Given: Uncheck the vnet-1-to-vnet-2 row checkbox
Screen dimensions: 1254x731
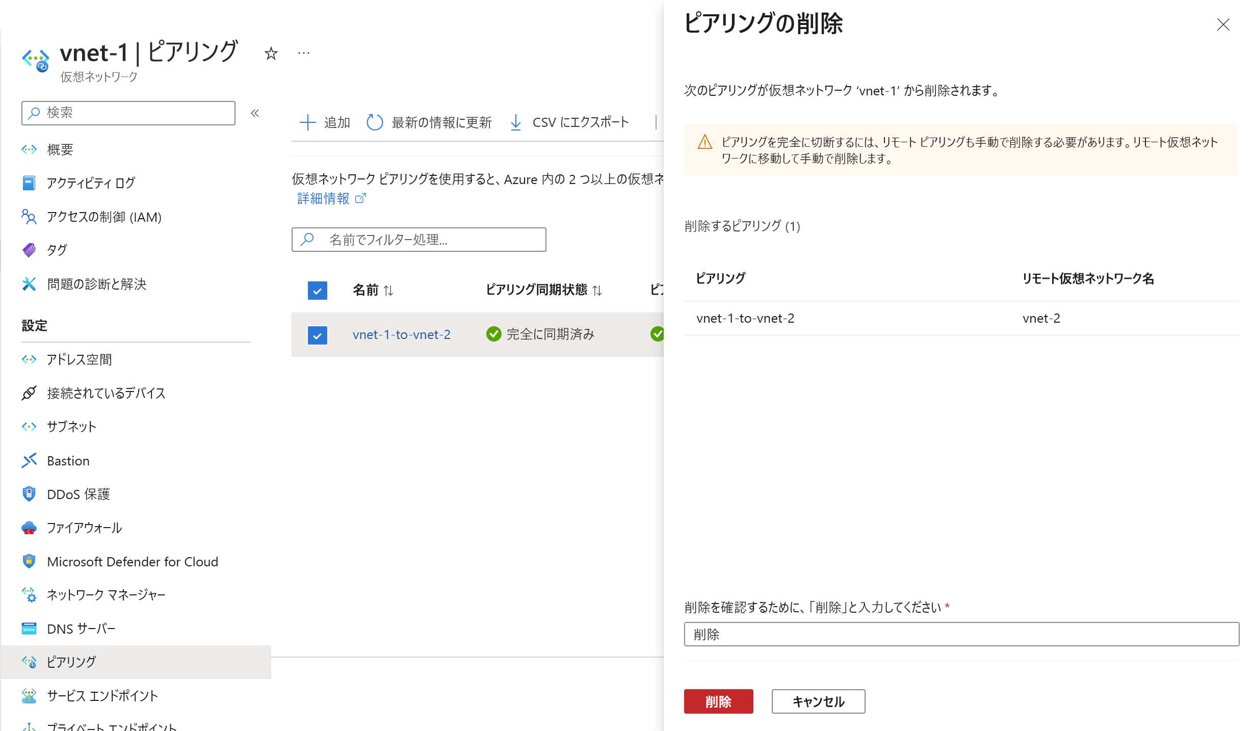Looking at the screenshot, I should tap(317, 335).
